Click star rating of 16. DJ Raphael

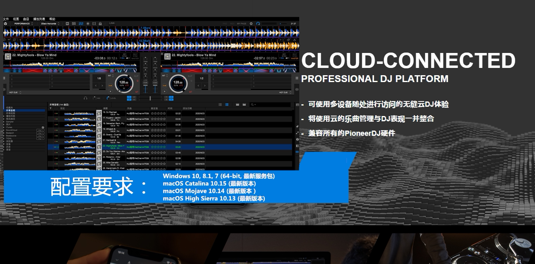[158, 113]
